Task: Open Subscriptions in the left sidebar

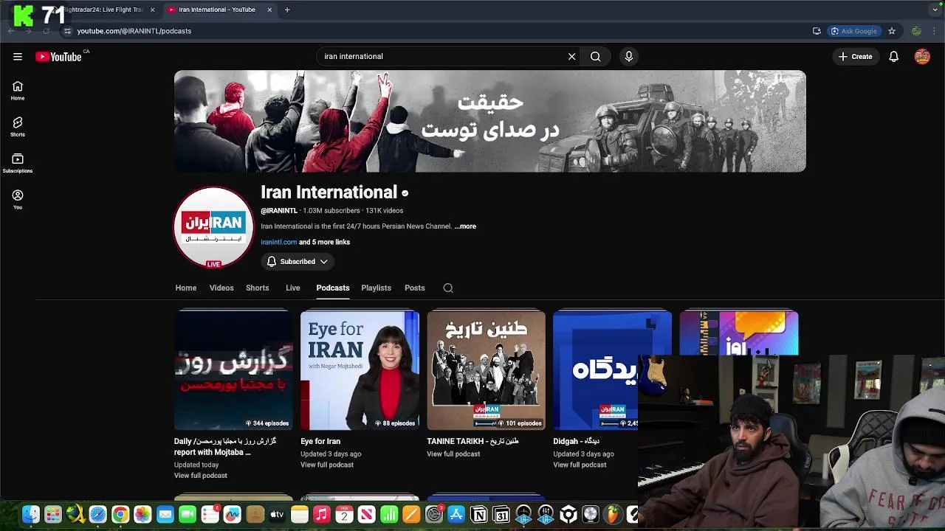Action: [18, 163]
